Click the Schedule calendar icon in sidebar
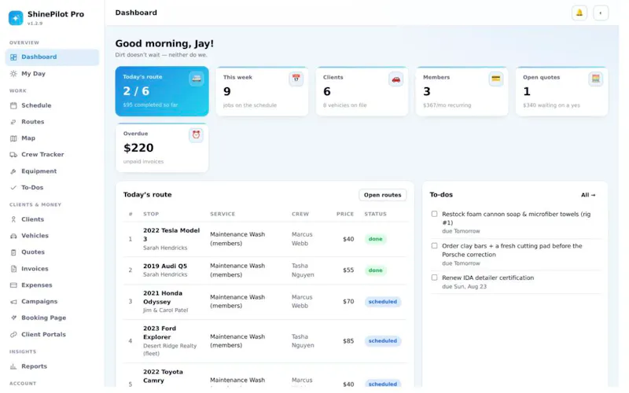Image resolution: width=629 pixels, height=393 pixels. tap(13, 105)
